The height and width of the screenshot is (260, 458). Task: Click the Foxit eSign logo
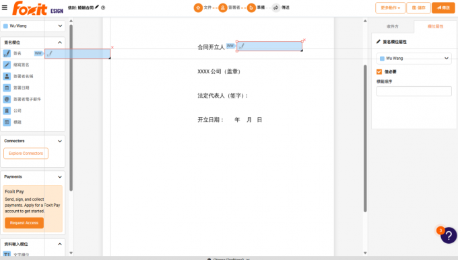38,8
